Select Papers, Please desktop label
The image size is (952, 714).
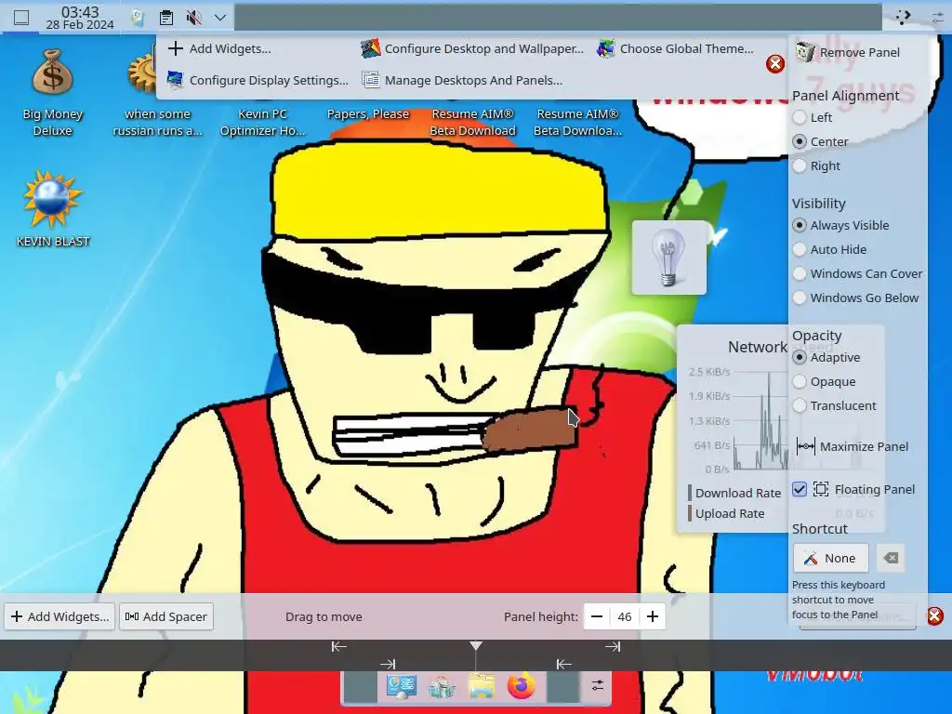pyautogui.click(x=368, y=114)
